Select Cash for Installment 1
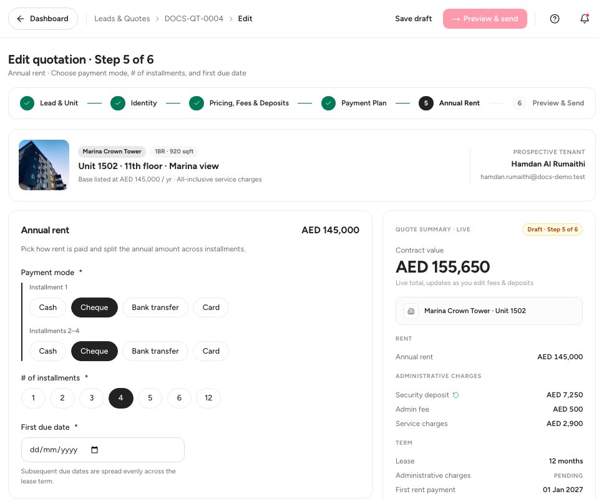The width and height of the screenshot is (599, 499). click(x=48, y=308)
